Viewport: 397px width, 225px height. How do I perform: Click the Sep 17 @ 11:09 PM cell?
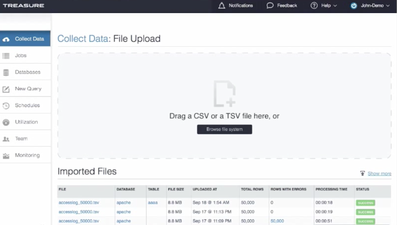coord(212,221)
